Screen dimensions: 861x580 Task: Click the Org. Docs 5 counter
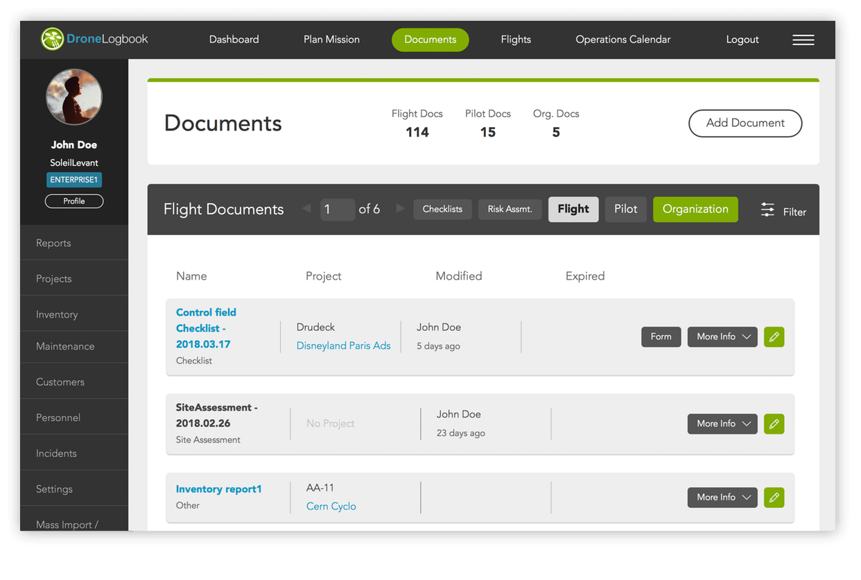coord(556,123)
